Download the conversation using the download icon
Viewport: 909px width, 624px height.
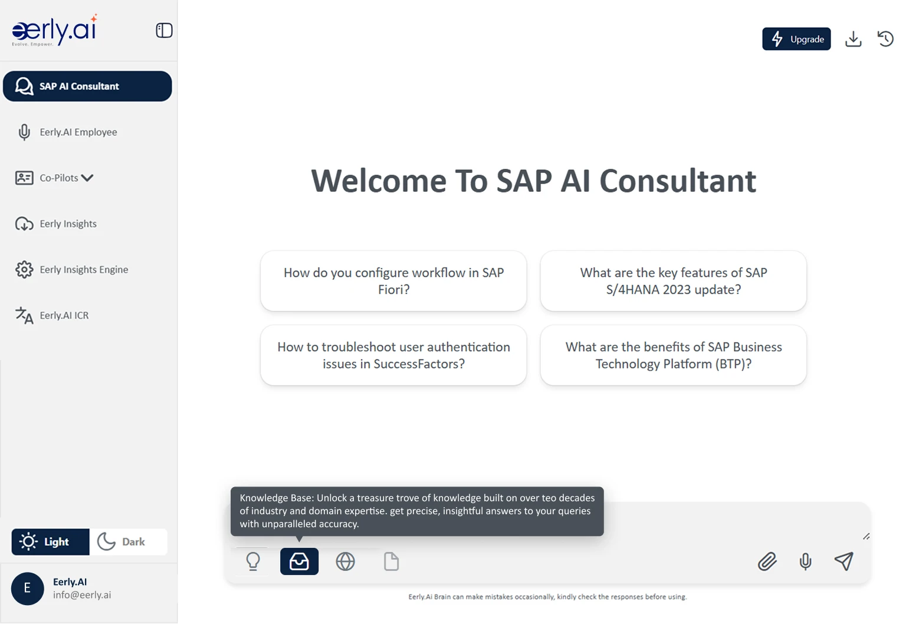[853, 39]
